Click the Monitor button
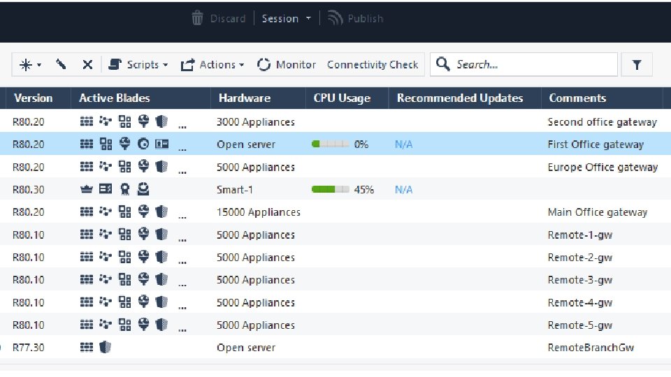 287,64
